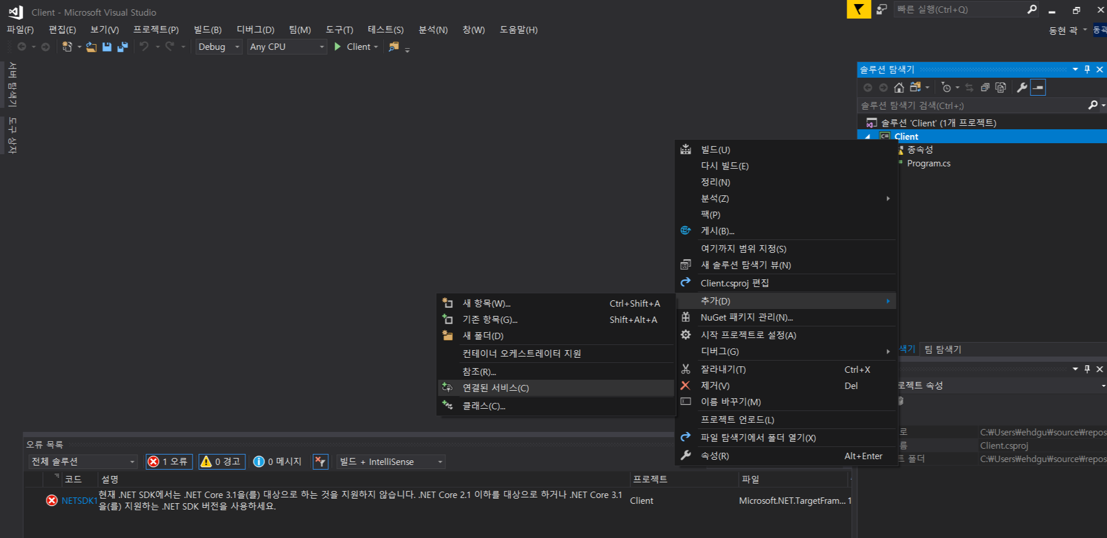
Task: Open the Properties panel window options arrow
Action: pos(1075,369)
